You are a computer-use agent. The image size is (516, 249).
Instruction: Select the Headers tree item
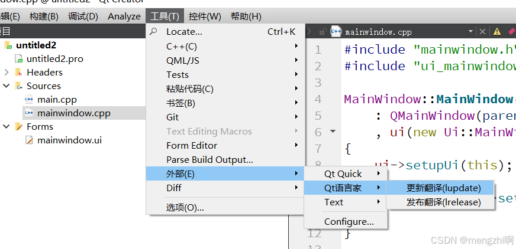click(44, 72)
